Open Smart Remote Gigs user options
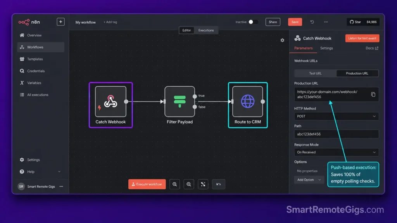Image resolution: width=397 pixels, height=223 pixels. pos(61,186)
